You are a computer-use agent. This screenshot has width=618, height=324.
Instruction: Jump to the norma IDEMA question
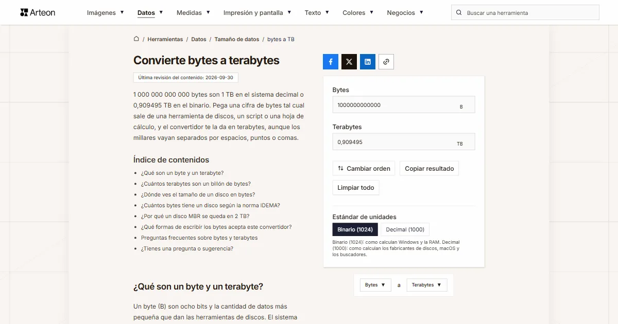tap(211, 205)
